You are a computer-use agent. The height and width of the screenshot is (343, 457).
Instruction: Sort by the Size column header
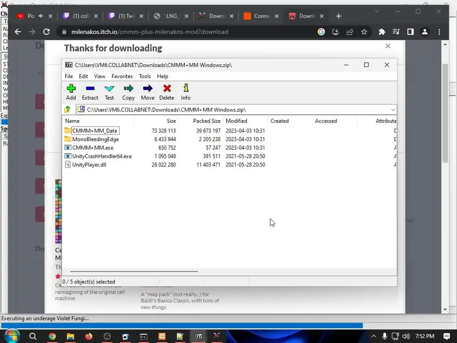point(156,121)
